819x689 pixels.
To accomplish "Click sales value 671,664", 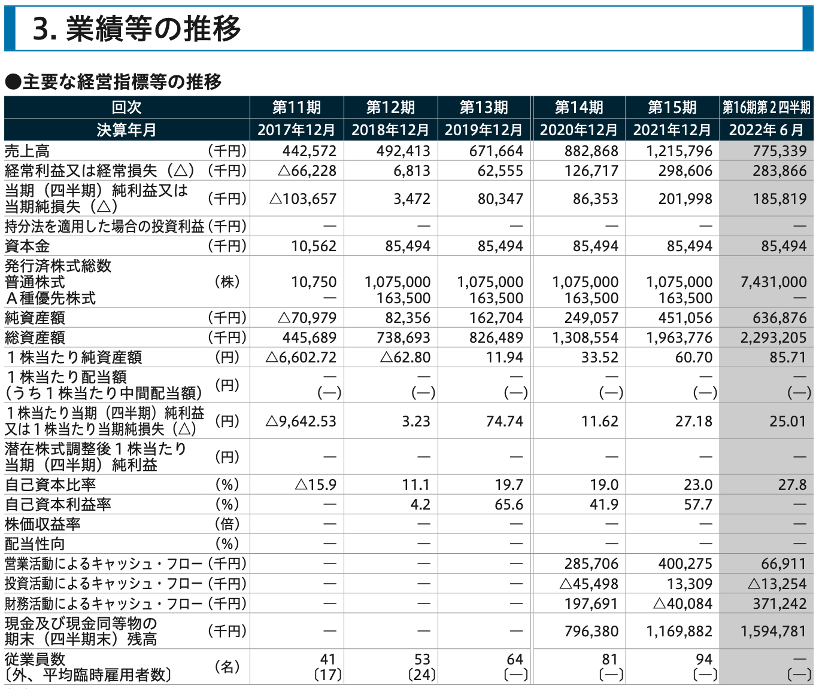I will click(496, 151).
